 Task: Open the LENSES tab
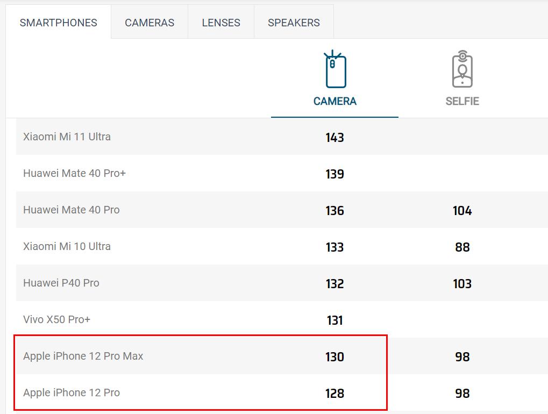221,23
